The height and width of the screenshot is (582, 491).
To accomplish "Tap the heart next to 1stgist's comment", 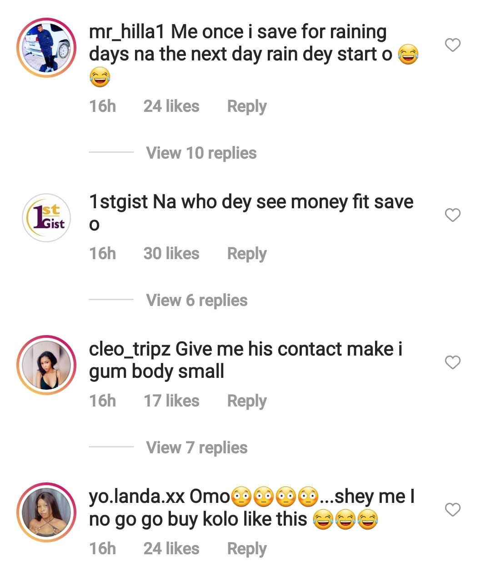I will (x=452, y=215).
